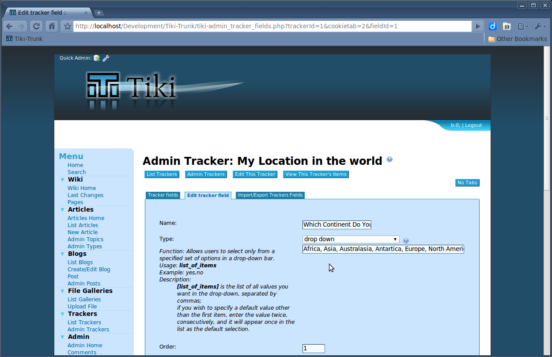552x357 pixels.
Task: Switch to the Tracker fields tab
Action: pyautogui.click(x=163, y=195)
